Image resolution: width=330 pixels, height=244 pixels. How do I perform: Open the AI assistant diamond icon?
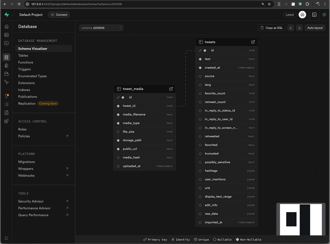pos(324,15)
